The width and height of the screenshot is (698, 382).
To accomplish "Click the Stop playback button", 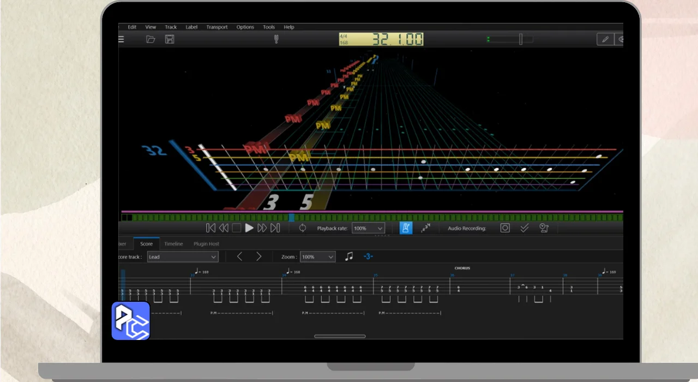I will tap(236, 228).
